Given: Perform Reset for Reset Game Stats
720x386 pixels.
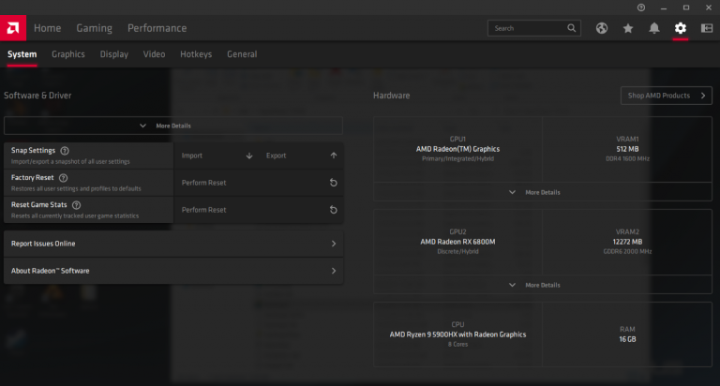Looking at the screenshot, I should click(259, 210).
